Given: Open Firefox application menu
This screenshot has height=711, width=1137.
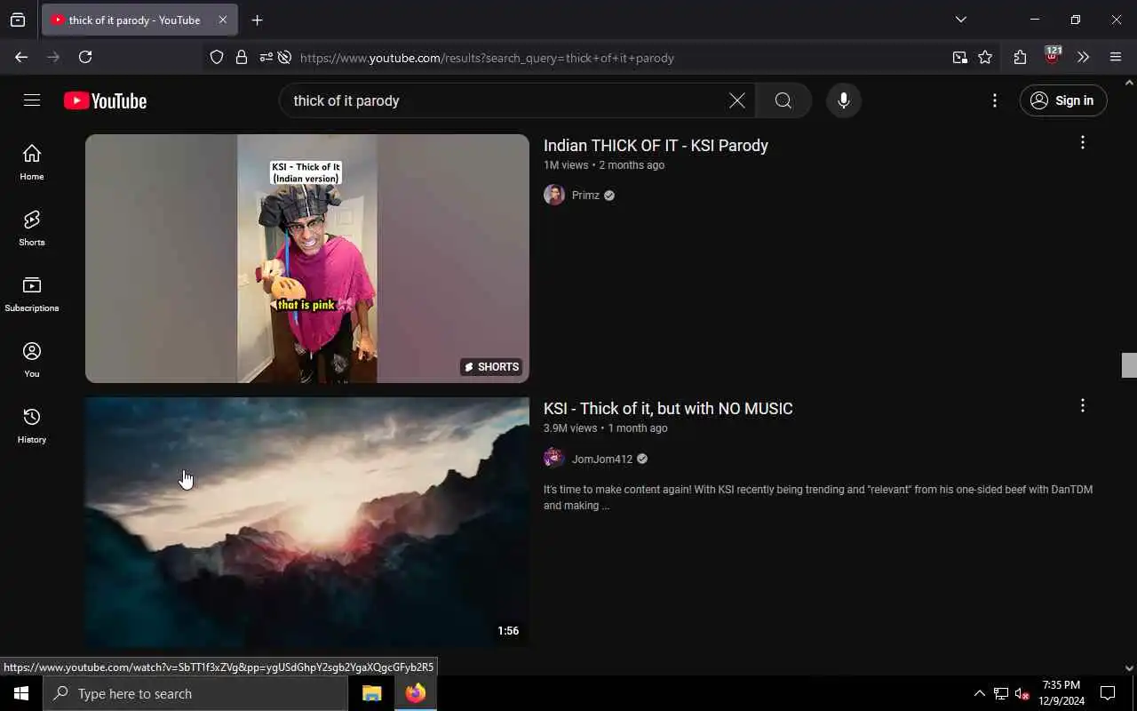Looking at the screenshot, I should pyautogui.click(x=1116, y=58).
